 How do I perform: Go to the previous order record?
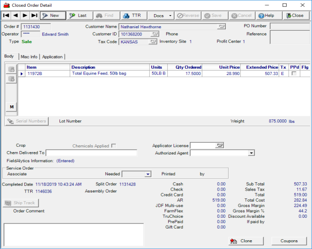(x=16, y=16)
